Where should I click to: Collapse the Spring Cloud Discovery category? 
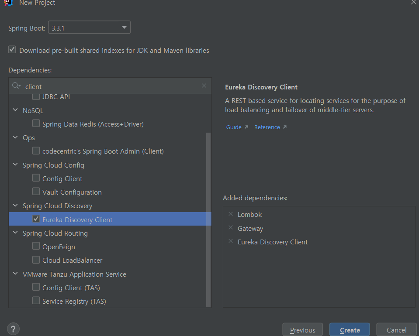click(x=15, y=205)
